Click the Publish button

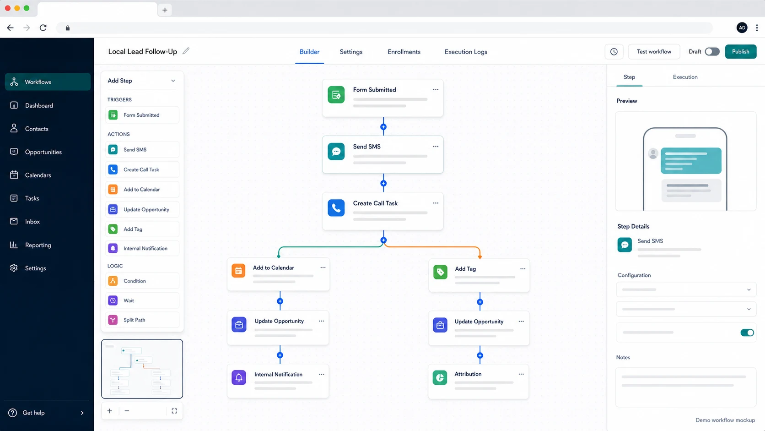click(740, 52)
